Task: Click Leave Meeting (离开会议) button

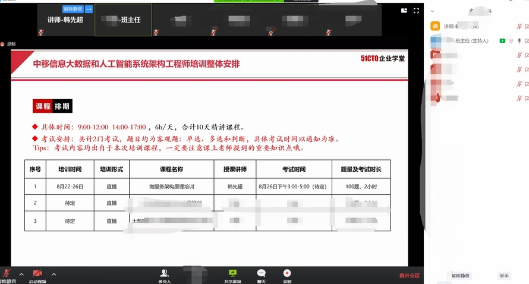Action: [x=410, y=276]
